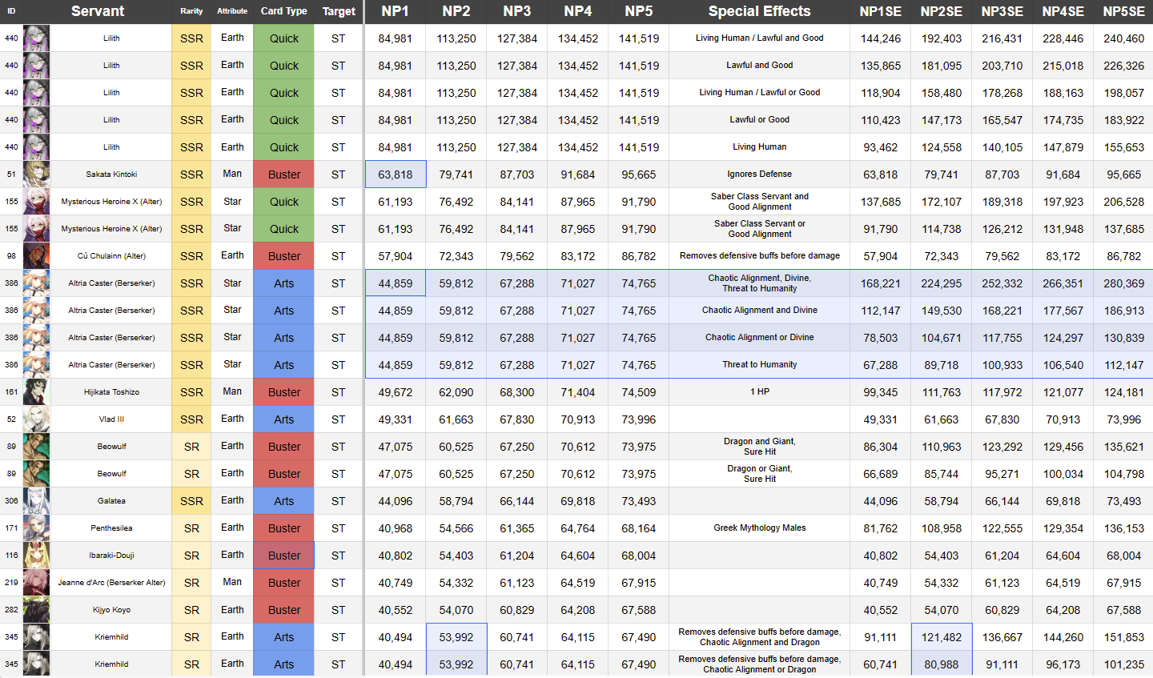Click Vlad III Arts card type cell

point(284,419)
